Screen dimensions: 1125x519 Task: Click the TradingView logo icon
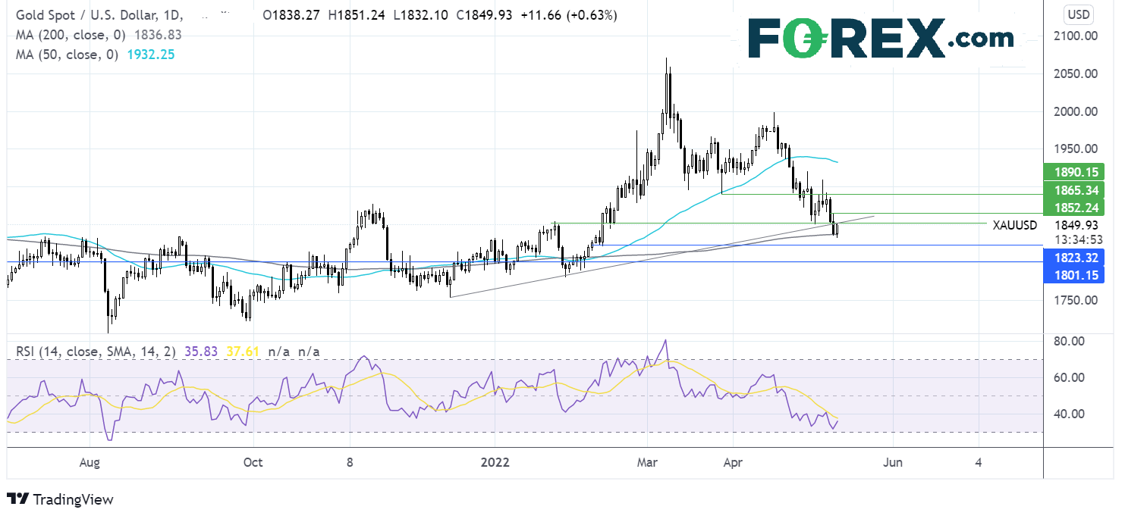coord(17,499)
